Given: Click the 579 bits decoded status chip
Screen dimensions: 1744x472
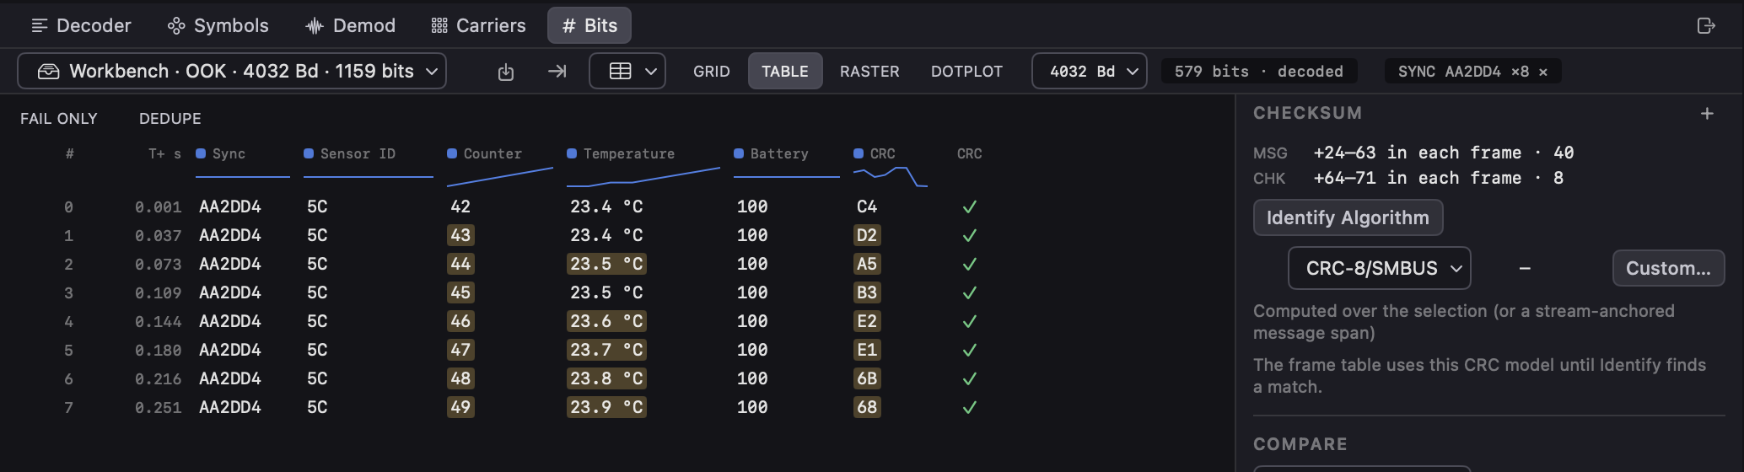Looking at the screenshot, I should (x=1259, y=72).
